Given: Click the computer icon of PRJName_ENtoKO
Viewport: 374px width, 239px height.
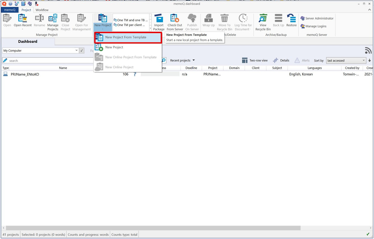Looking at the screenshot, I should (5, 74).
